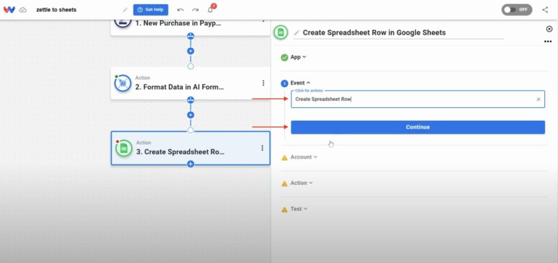This screenshot has width=558, height=263.
Task: Click step title 'Create Spreadsheet Row in Google Sheets'
Action: (x=374, y=33)
